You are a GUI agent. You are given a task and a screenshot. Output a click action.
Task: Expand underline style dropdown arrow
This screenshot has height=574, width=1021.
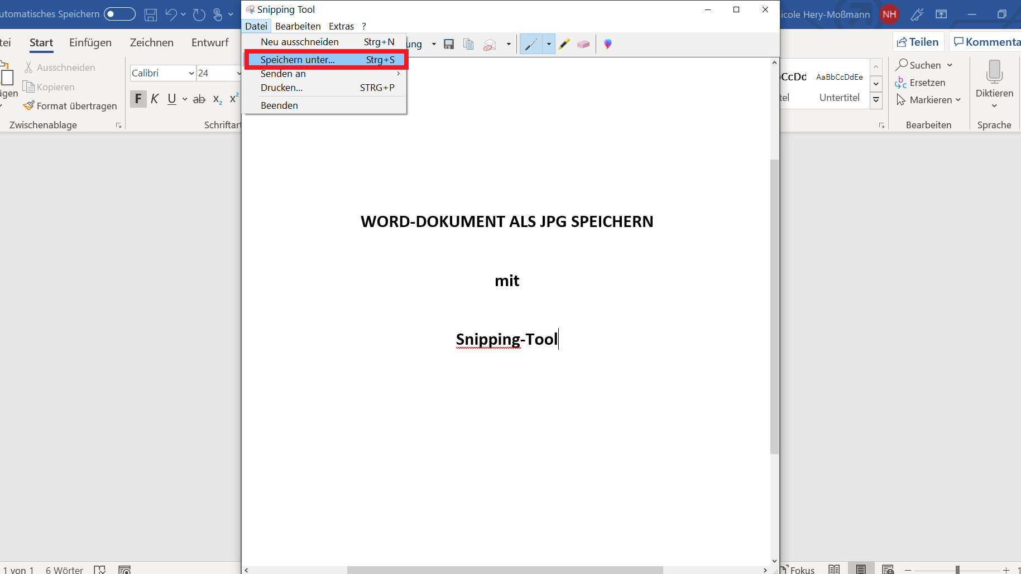pos(185,99)
